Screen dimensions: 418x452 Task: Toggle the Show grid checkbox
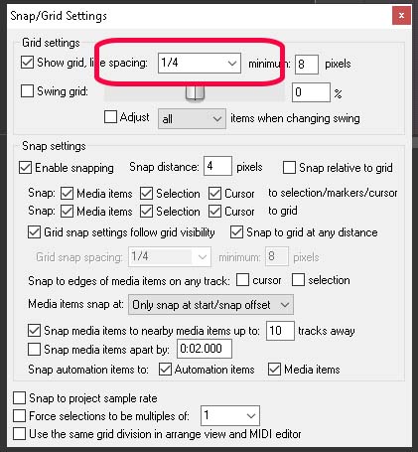(x=27, y=63)
